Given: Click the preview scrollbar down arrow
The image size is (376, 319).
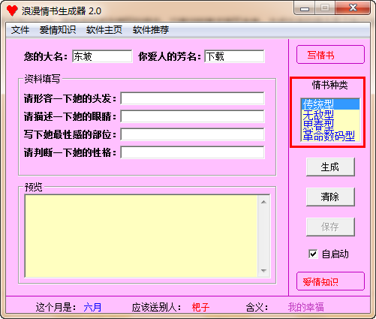Looking at the screenshot, I should coord(263,270).
